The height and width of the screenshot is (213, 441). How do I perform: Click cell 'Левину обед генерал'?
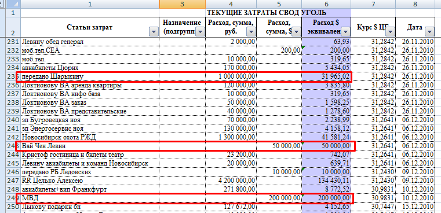(x=90, y=42)
